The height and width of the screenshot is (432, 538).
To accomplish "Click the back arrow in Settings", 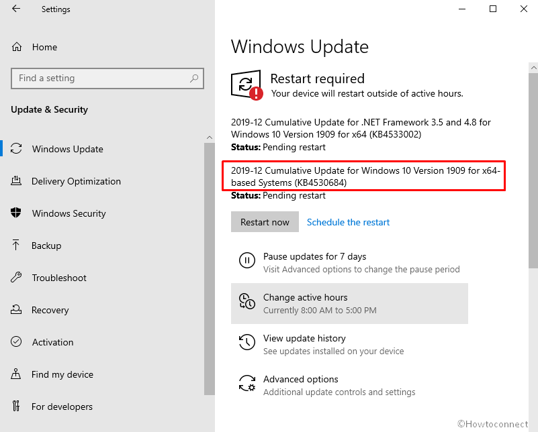I will pos(15,9).
